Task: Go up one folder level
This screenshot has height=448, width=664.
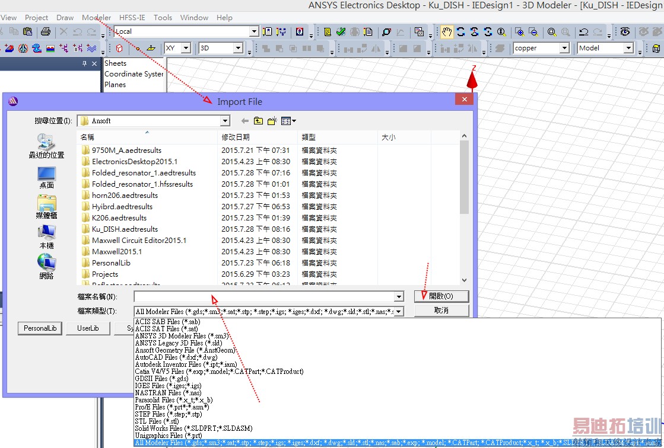Action: click(x=258, y=121)
